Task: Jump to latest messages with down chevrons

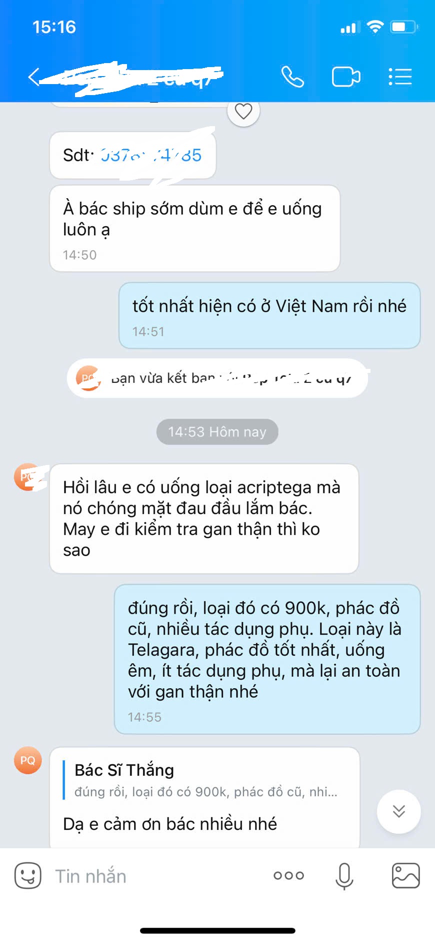Action: pyautogui.click(x=398, y=811)
